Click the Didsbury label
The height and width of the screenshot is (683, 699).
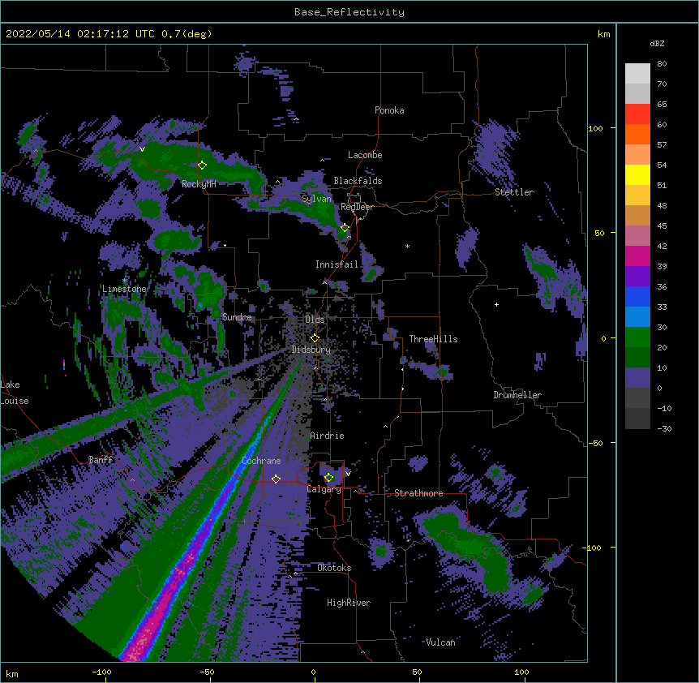click(x=311, y=350)
